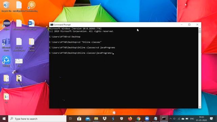Open File Explorer from the taskbar
Screen dimensions: 217x122
[x=96, y=119]
